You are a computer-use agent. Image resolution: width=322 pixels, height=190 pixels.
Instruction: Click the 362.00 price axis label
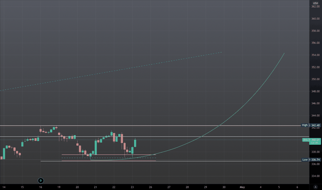coord(315,7)
